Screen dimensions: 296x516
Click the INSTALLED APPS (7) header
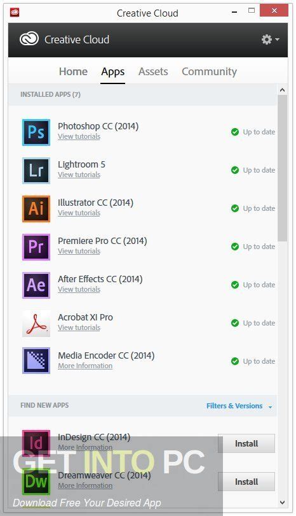tap(50, 94)
